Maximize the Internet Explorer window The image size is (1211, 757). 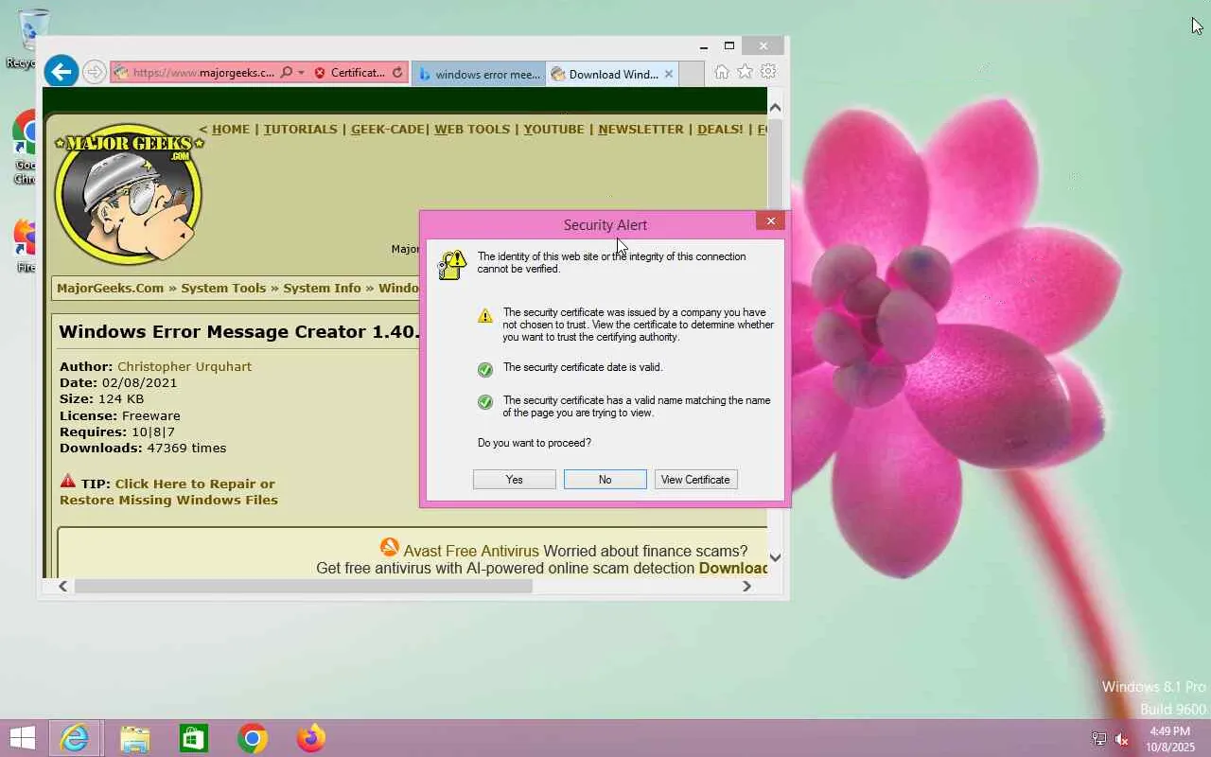729,46
